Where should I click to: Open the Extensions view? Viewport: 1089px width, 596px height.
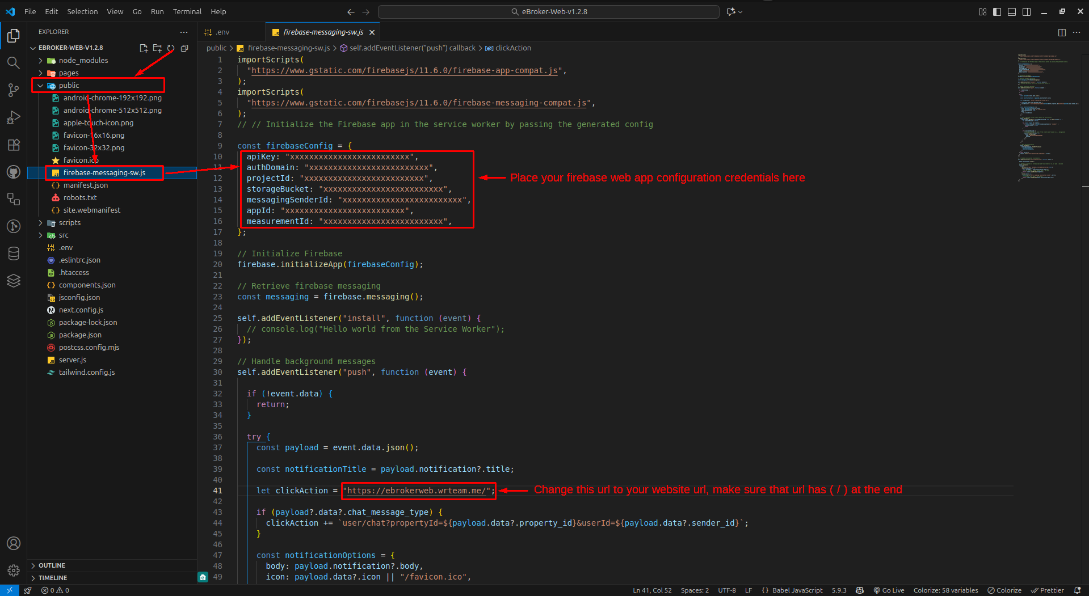tap(13, 145)
